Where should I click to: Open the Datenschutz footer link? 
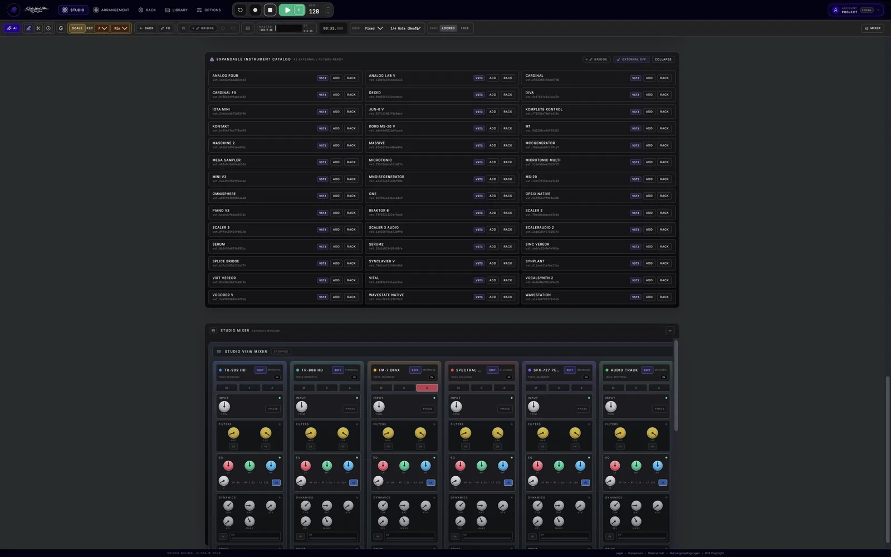coord(656,553)
